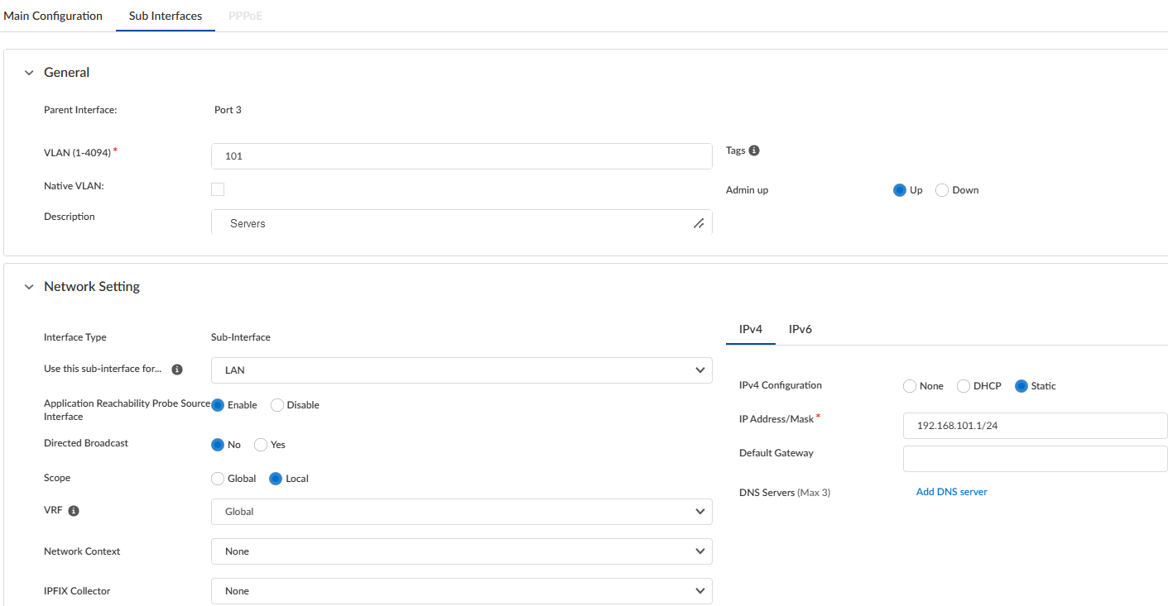Screen dimensions: 1168x606
Task: Switch to the Main Configuration tab
Action: [x=53, y=16]
